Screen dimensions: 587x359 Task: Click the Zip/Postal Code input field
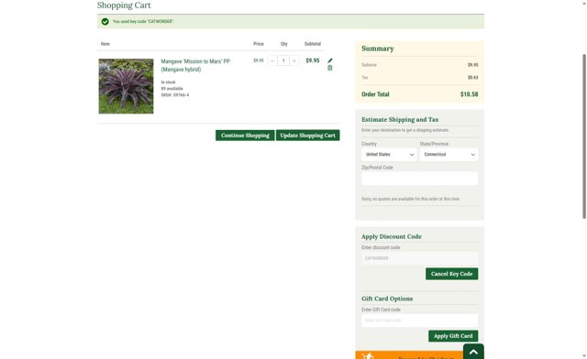click(420, 179)
